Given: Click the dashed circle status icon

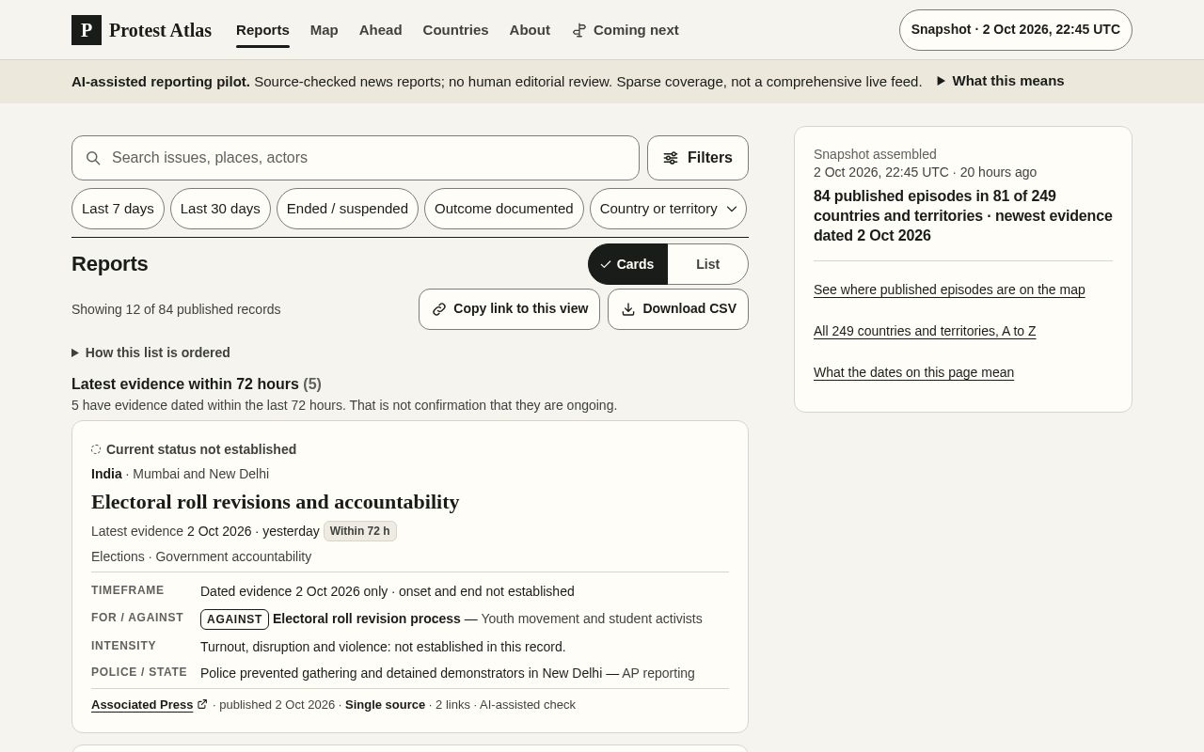Looking at the screenshot, I should 96,449.
